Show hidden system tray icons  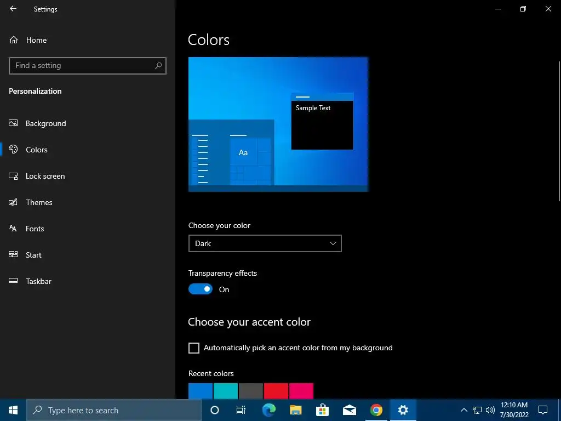tap(463, 410)
